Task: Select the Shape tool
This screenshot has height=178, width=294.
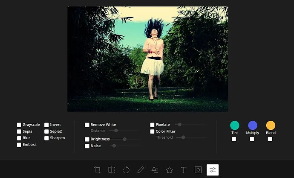Action: [155, 170]
